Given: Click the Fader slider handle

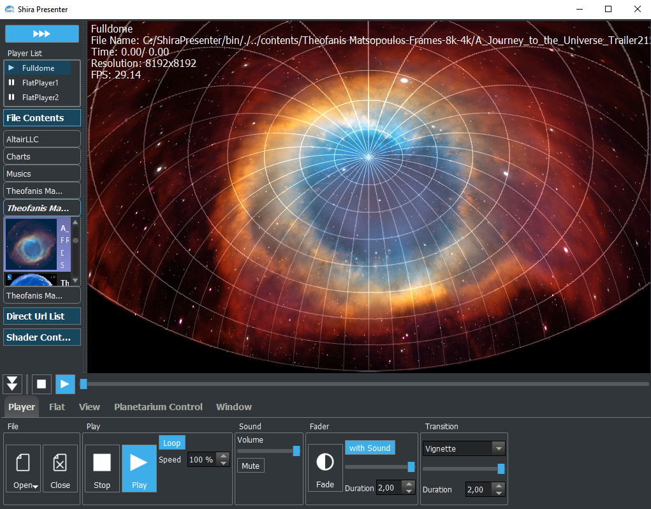Looking at the screenshot, I should pyautogui.click(x=411, y=467).
